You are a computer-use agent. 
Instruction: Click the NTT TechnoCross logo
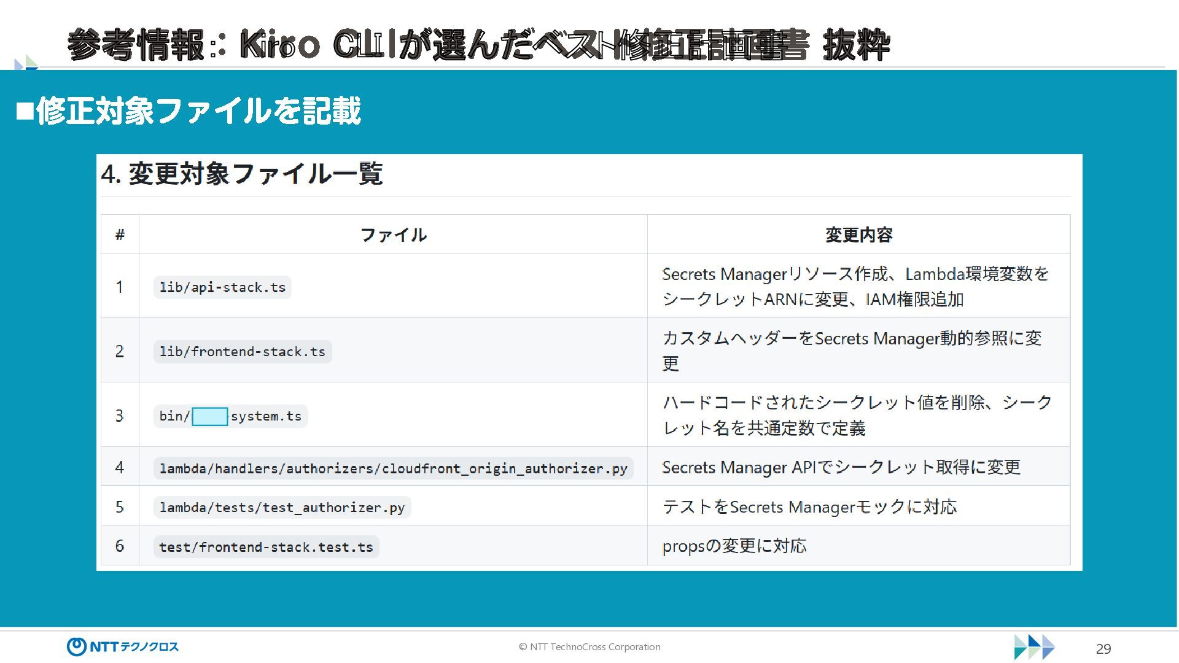[122, 646]
